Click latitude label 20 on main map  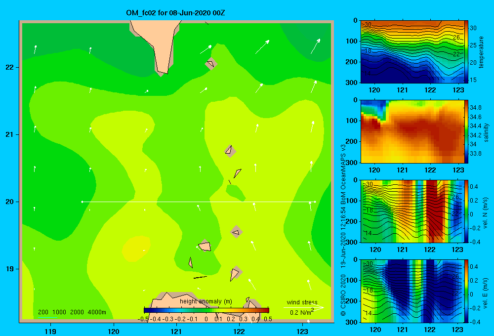pyautogui.click(x=9, y=202)
